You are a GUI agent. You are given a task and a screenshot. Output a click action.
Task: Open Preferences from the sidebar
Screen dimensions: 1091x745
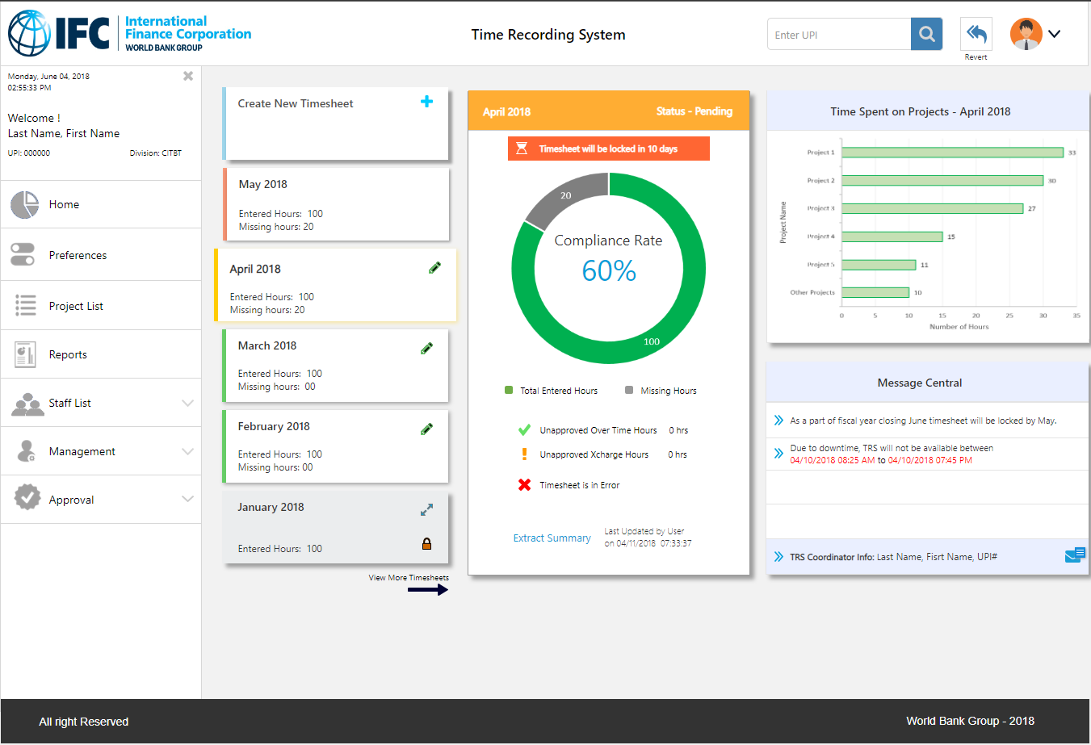point(78,255)
